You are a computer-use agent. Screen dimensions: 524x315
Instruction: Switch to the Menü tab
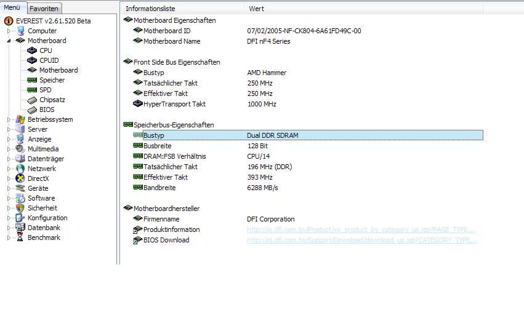click(x=13, y=7)
